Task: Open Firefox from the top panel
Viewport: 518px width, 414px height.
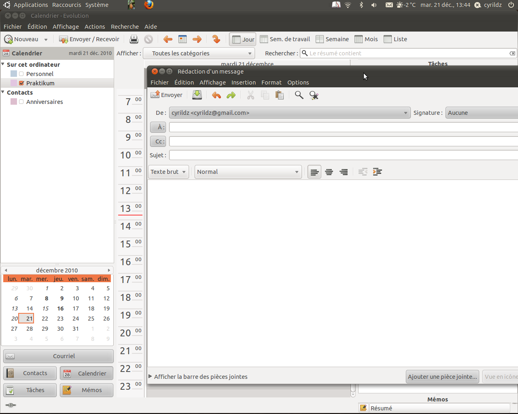Action: 149,5
